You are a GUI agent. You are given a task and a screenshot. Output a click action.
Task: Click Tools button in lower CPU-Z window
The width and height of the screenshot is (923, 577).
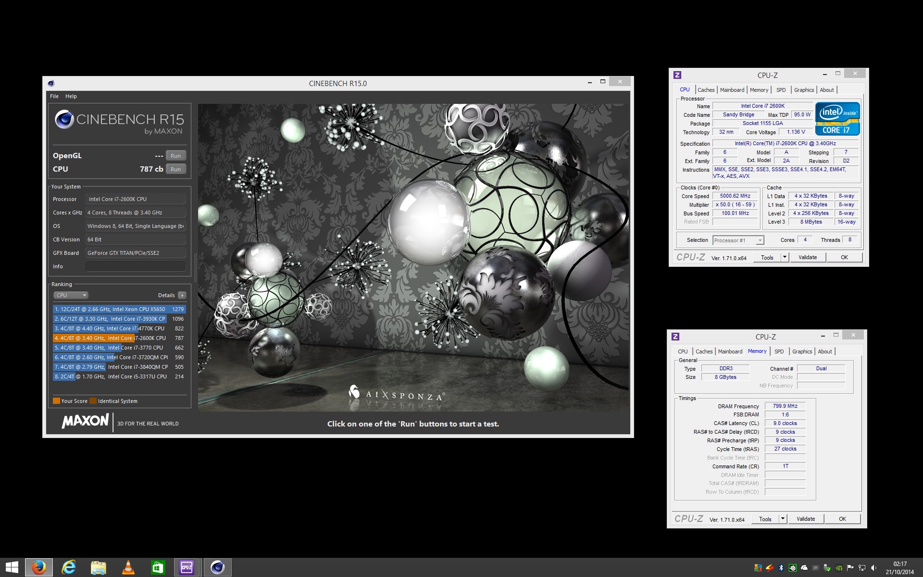765,519
